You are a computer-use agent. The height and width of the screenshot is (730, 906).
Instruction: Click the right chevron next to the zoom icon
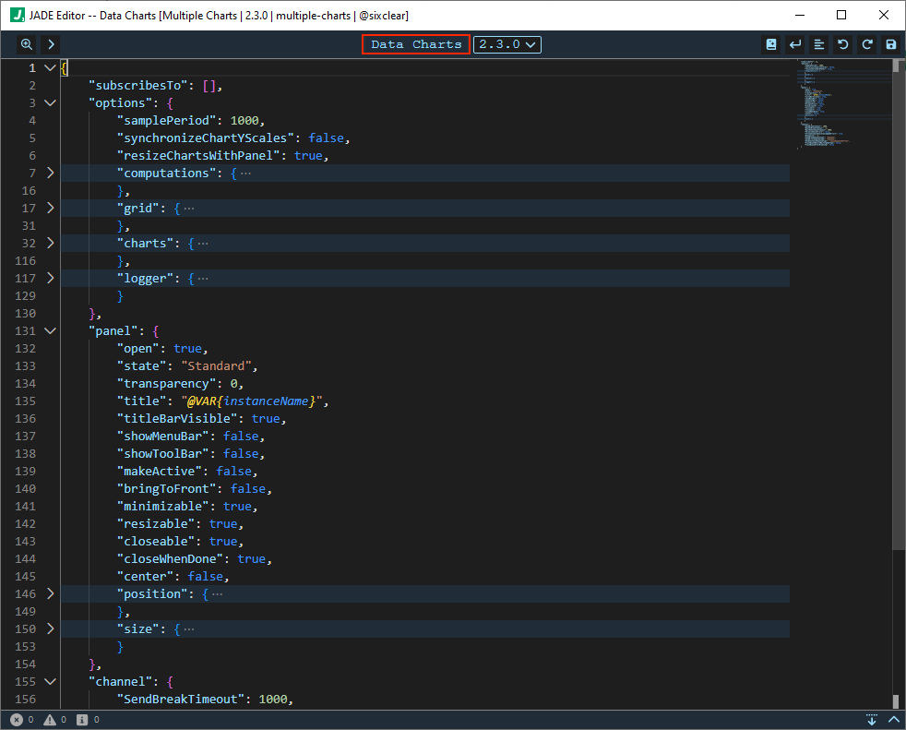(x=51, y=44)
